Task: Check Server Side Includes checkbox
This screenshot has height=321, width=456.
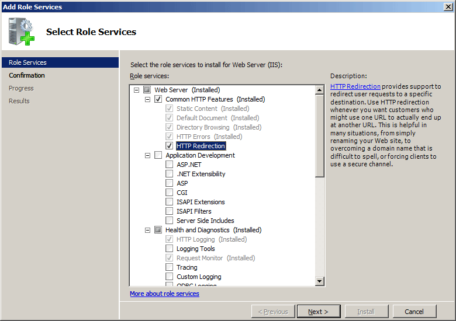Action: click(170, 220)
